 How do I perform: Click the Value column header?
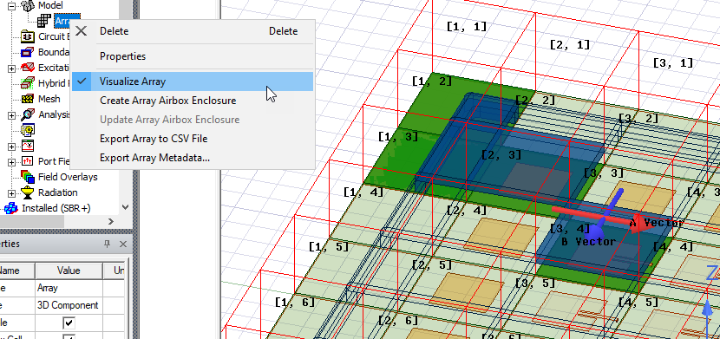(69, 271)
